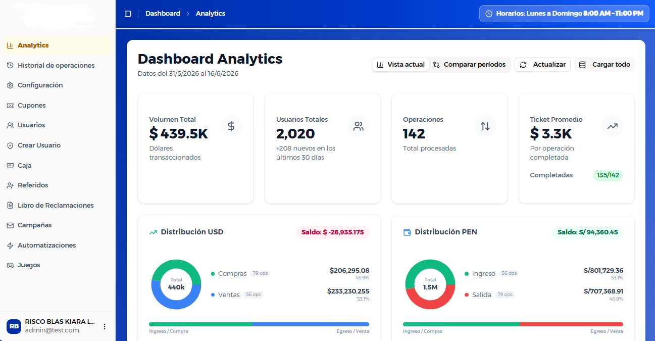Viewport: 655px width, 341px height.
Task: Click the Saldo S/ 94,360.45 badge
Action: [x=587, y=232]
